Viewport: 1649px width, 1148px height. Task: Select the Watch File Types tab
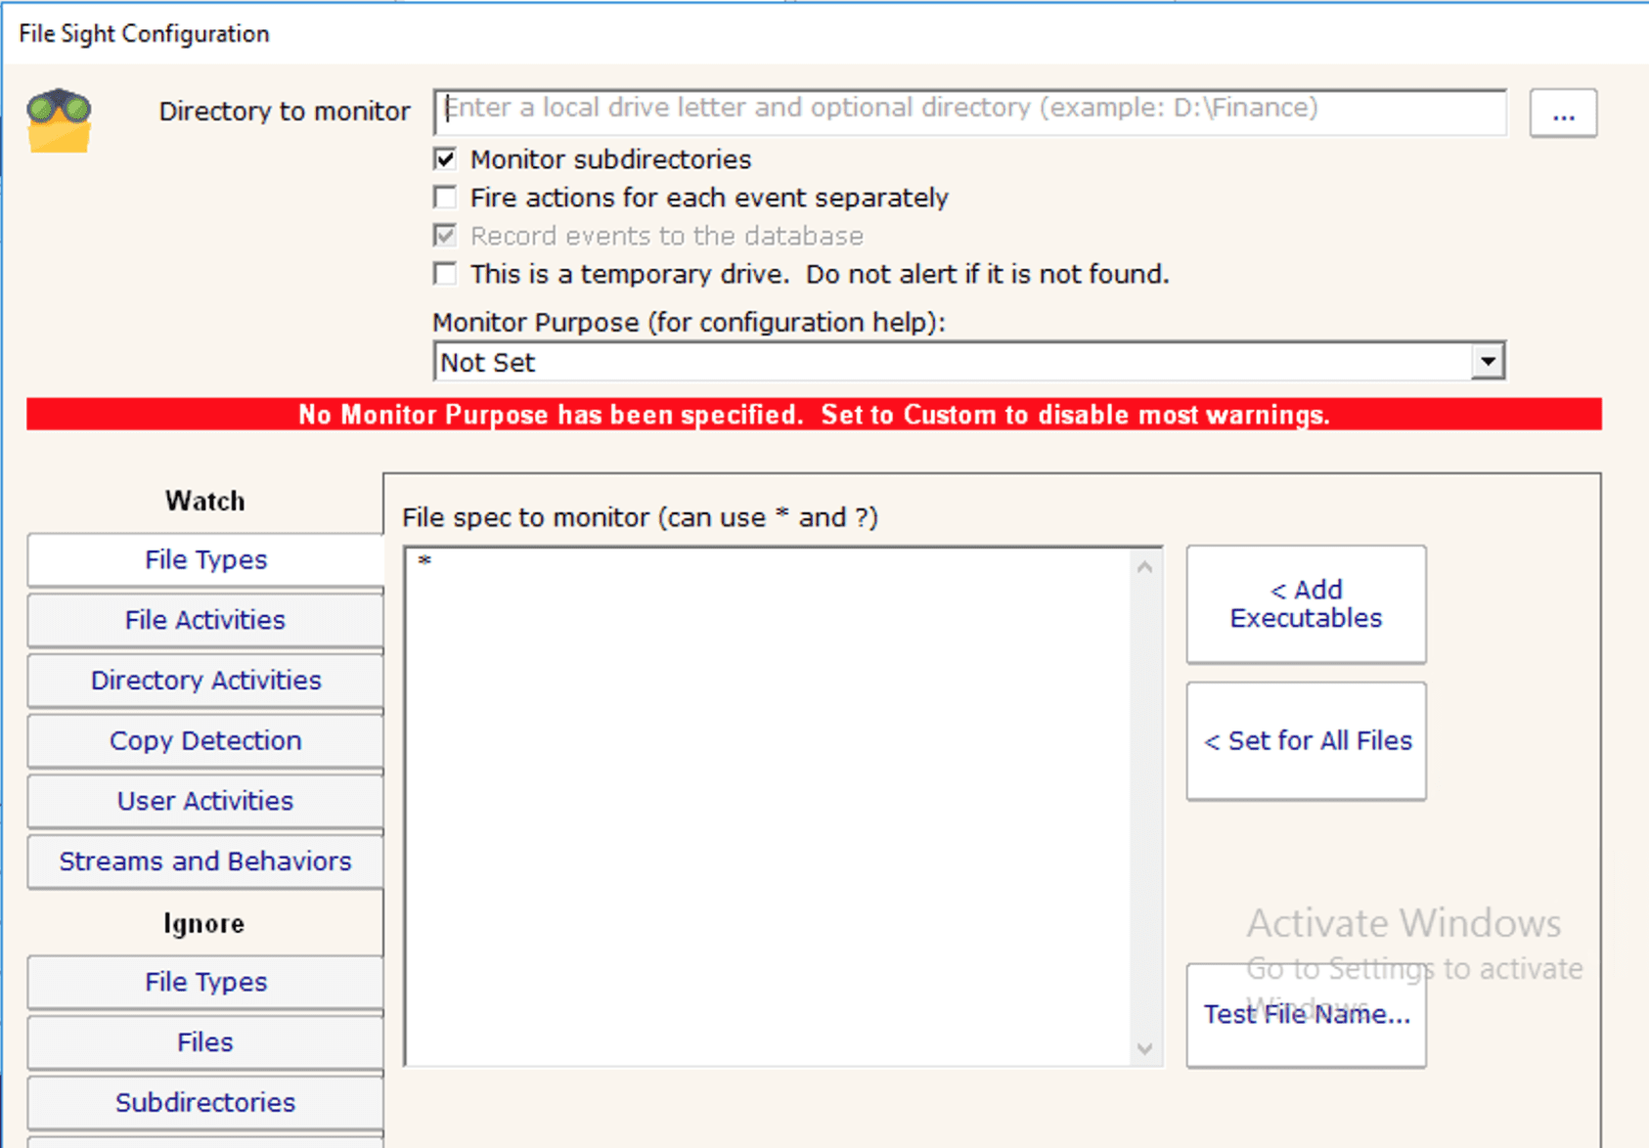click(205, 560)
